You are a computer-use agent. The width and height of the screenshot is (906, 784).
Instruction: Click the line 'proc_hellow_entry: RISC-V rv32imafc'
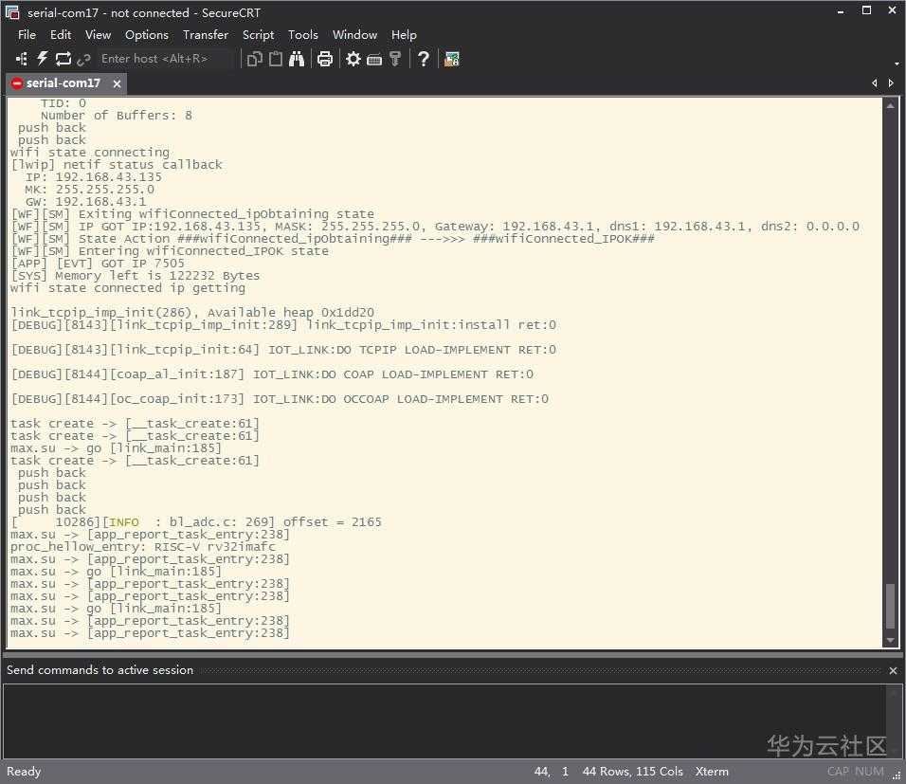pos(143,547)
